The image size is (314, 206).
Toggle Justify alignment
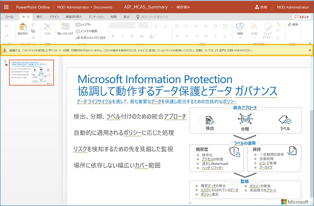206,36
